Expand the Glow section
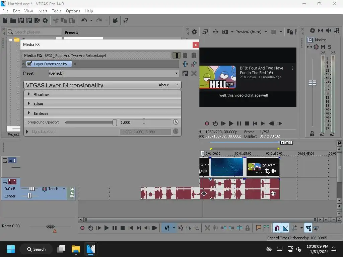Screen dimensions: 343x257 click(x=29, y=104)
